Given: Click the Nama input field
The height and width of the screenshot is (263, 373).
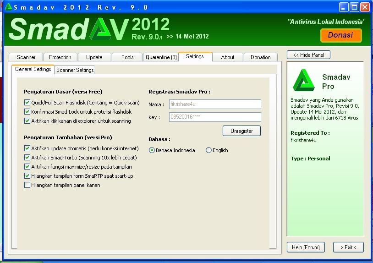Looking at the screenshot, I should pos(215,104).
